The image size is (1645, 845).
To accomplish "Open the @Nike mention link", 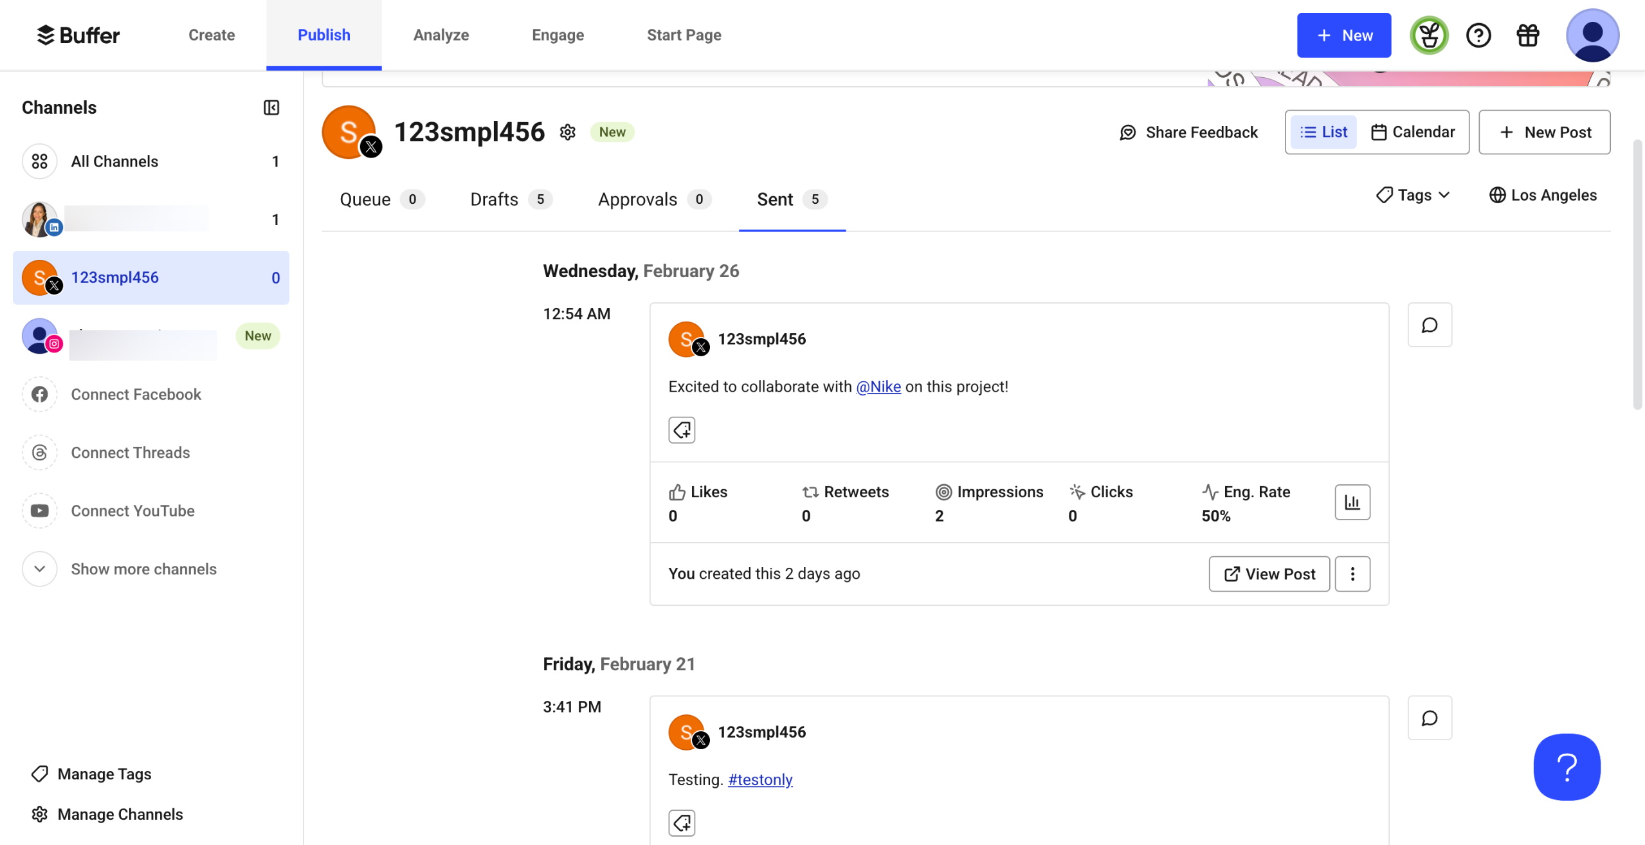I will coord(878,387).
